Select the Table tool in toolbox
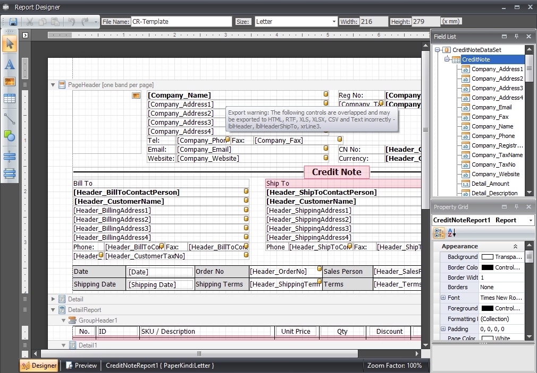 (10, 99)
